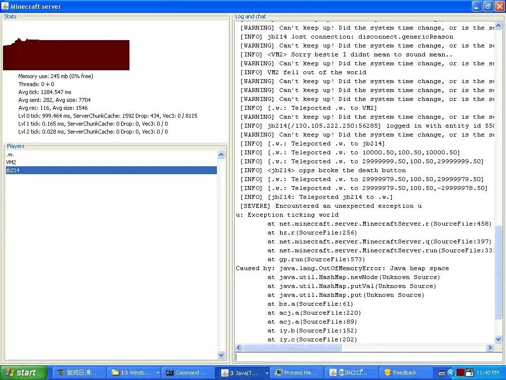Click the dark red square tray icon
The width and height of the screenshot is (506, 380).
460,373
